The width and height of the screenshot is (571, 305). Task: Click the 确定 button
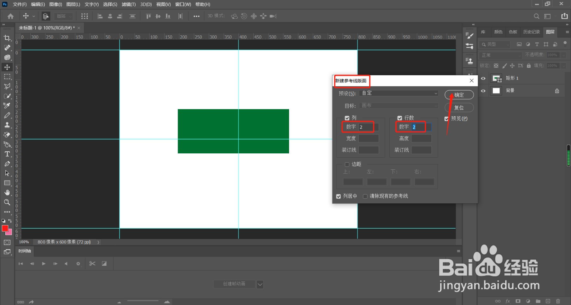tap(459, 95)
